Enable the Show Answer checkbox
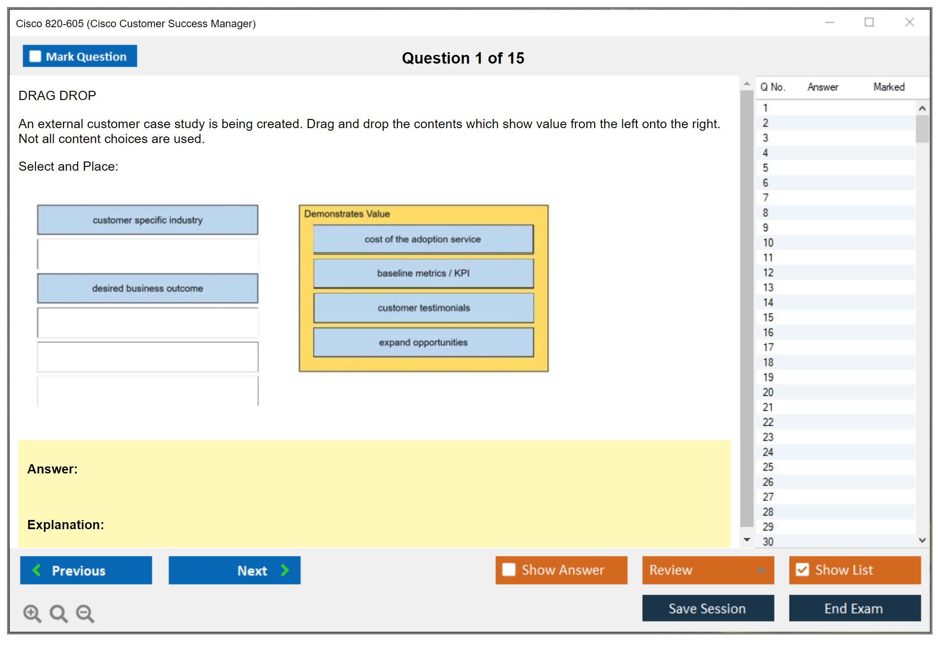The height and width of the screenshot is (645, 943). pos(509,570)
